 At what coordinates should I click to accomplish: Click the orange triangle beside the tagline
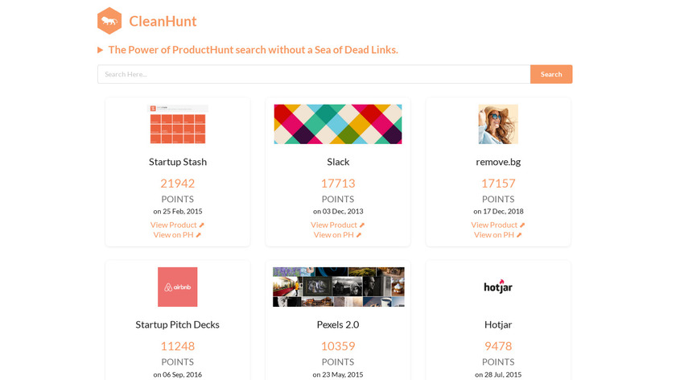(x=101, y=50)
